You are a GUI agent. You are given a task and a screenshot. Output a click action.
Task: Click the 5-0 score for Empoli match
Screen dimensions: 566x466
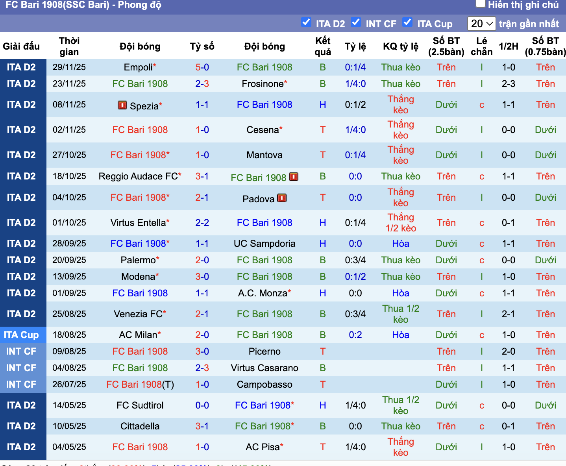(x=202, y=67)
